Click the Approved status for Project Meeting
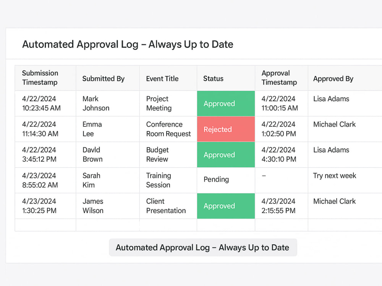 pyautogui.click(x=226, y=103)
